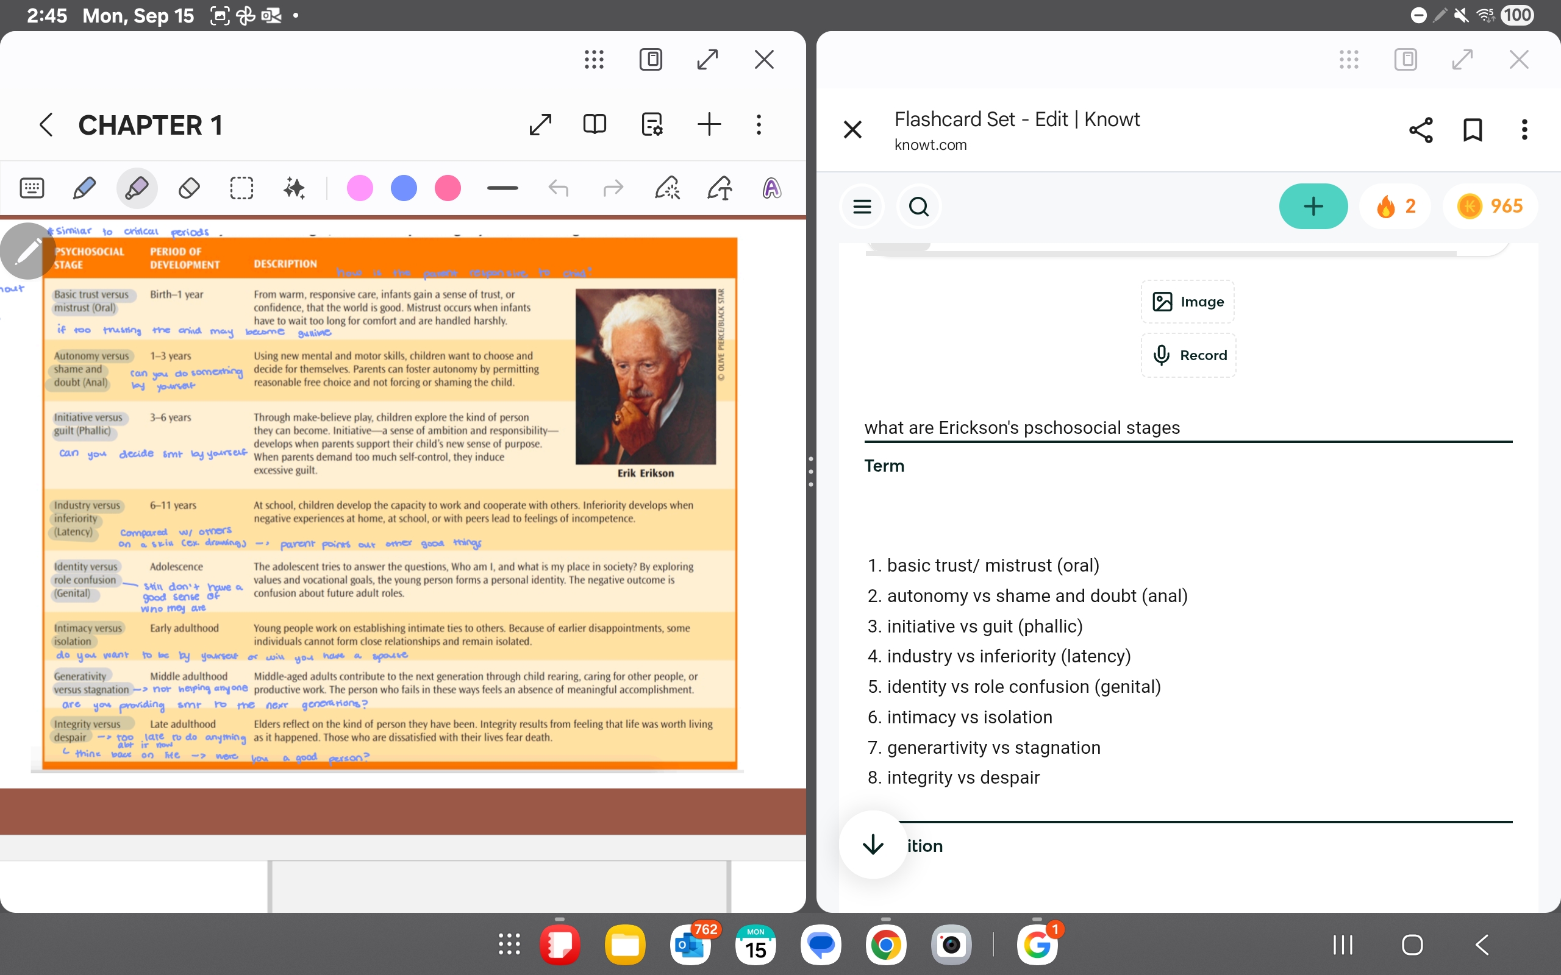Select the Eraser tool

pyautogui.click(x=189, y=188)
